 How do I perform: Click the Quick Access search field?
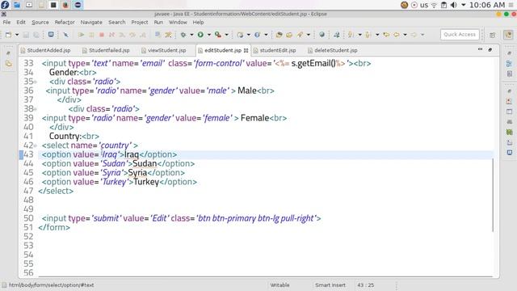(460, 34)
